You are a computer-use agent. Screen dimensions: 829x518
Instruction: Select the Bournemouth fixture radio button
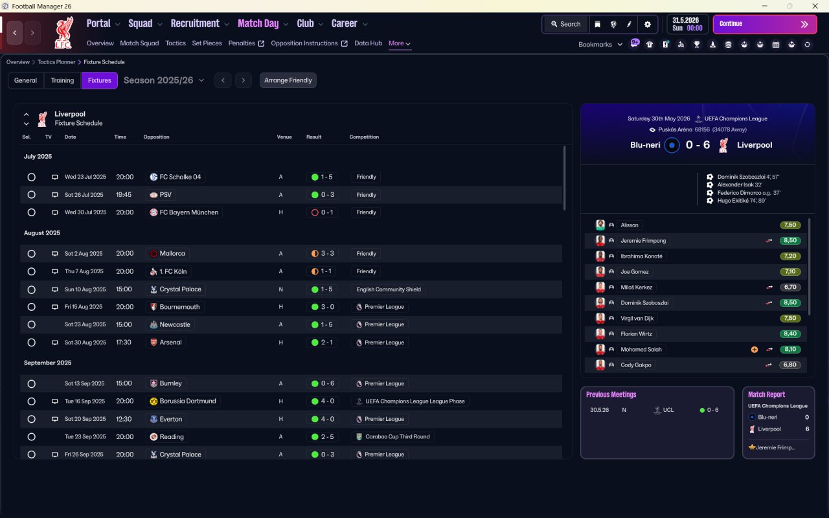coord(31,307)
